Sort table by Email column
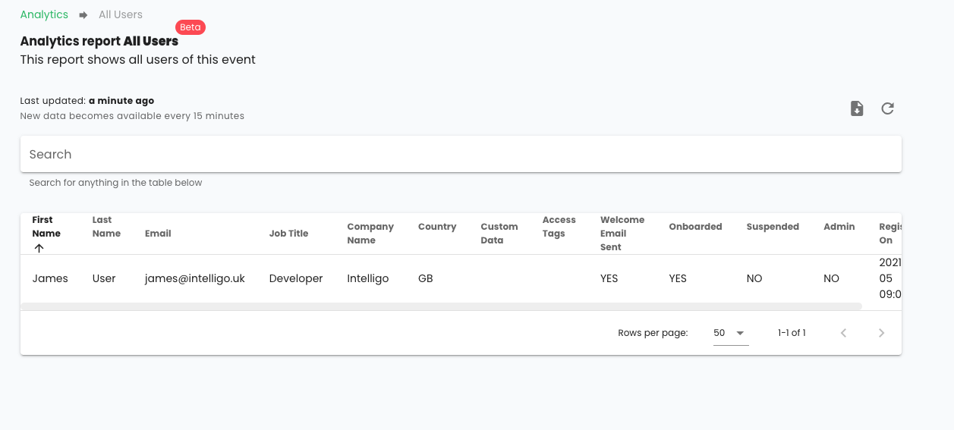Image resolution: width=954 pixels, height=430 pixels. pyautogui.click(x=158, y=234)
